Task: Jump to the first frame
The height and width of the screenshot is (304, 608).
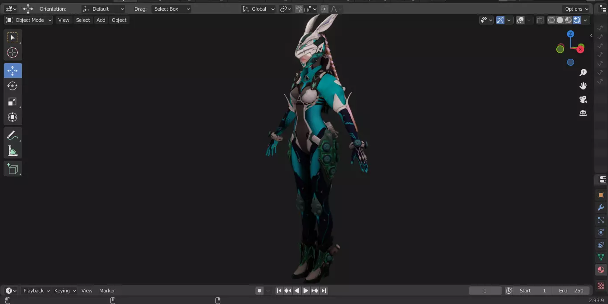Action: point(279,291)
